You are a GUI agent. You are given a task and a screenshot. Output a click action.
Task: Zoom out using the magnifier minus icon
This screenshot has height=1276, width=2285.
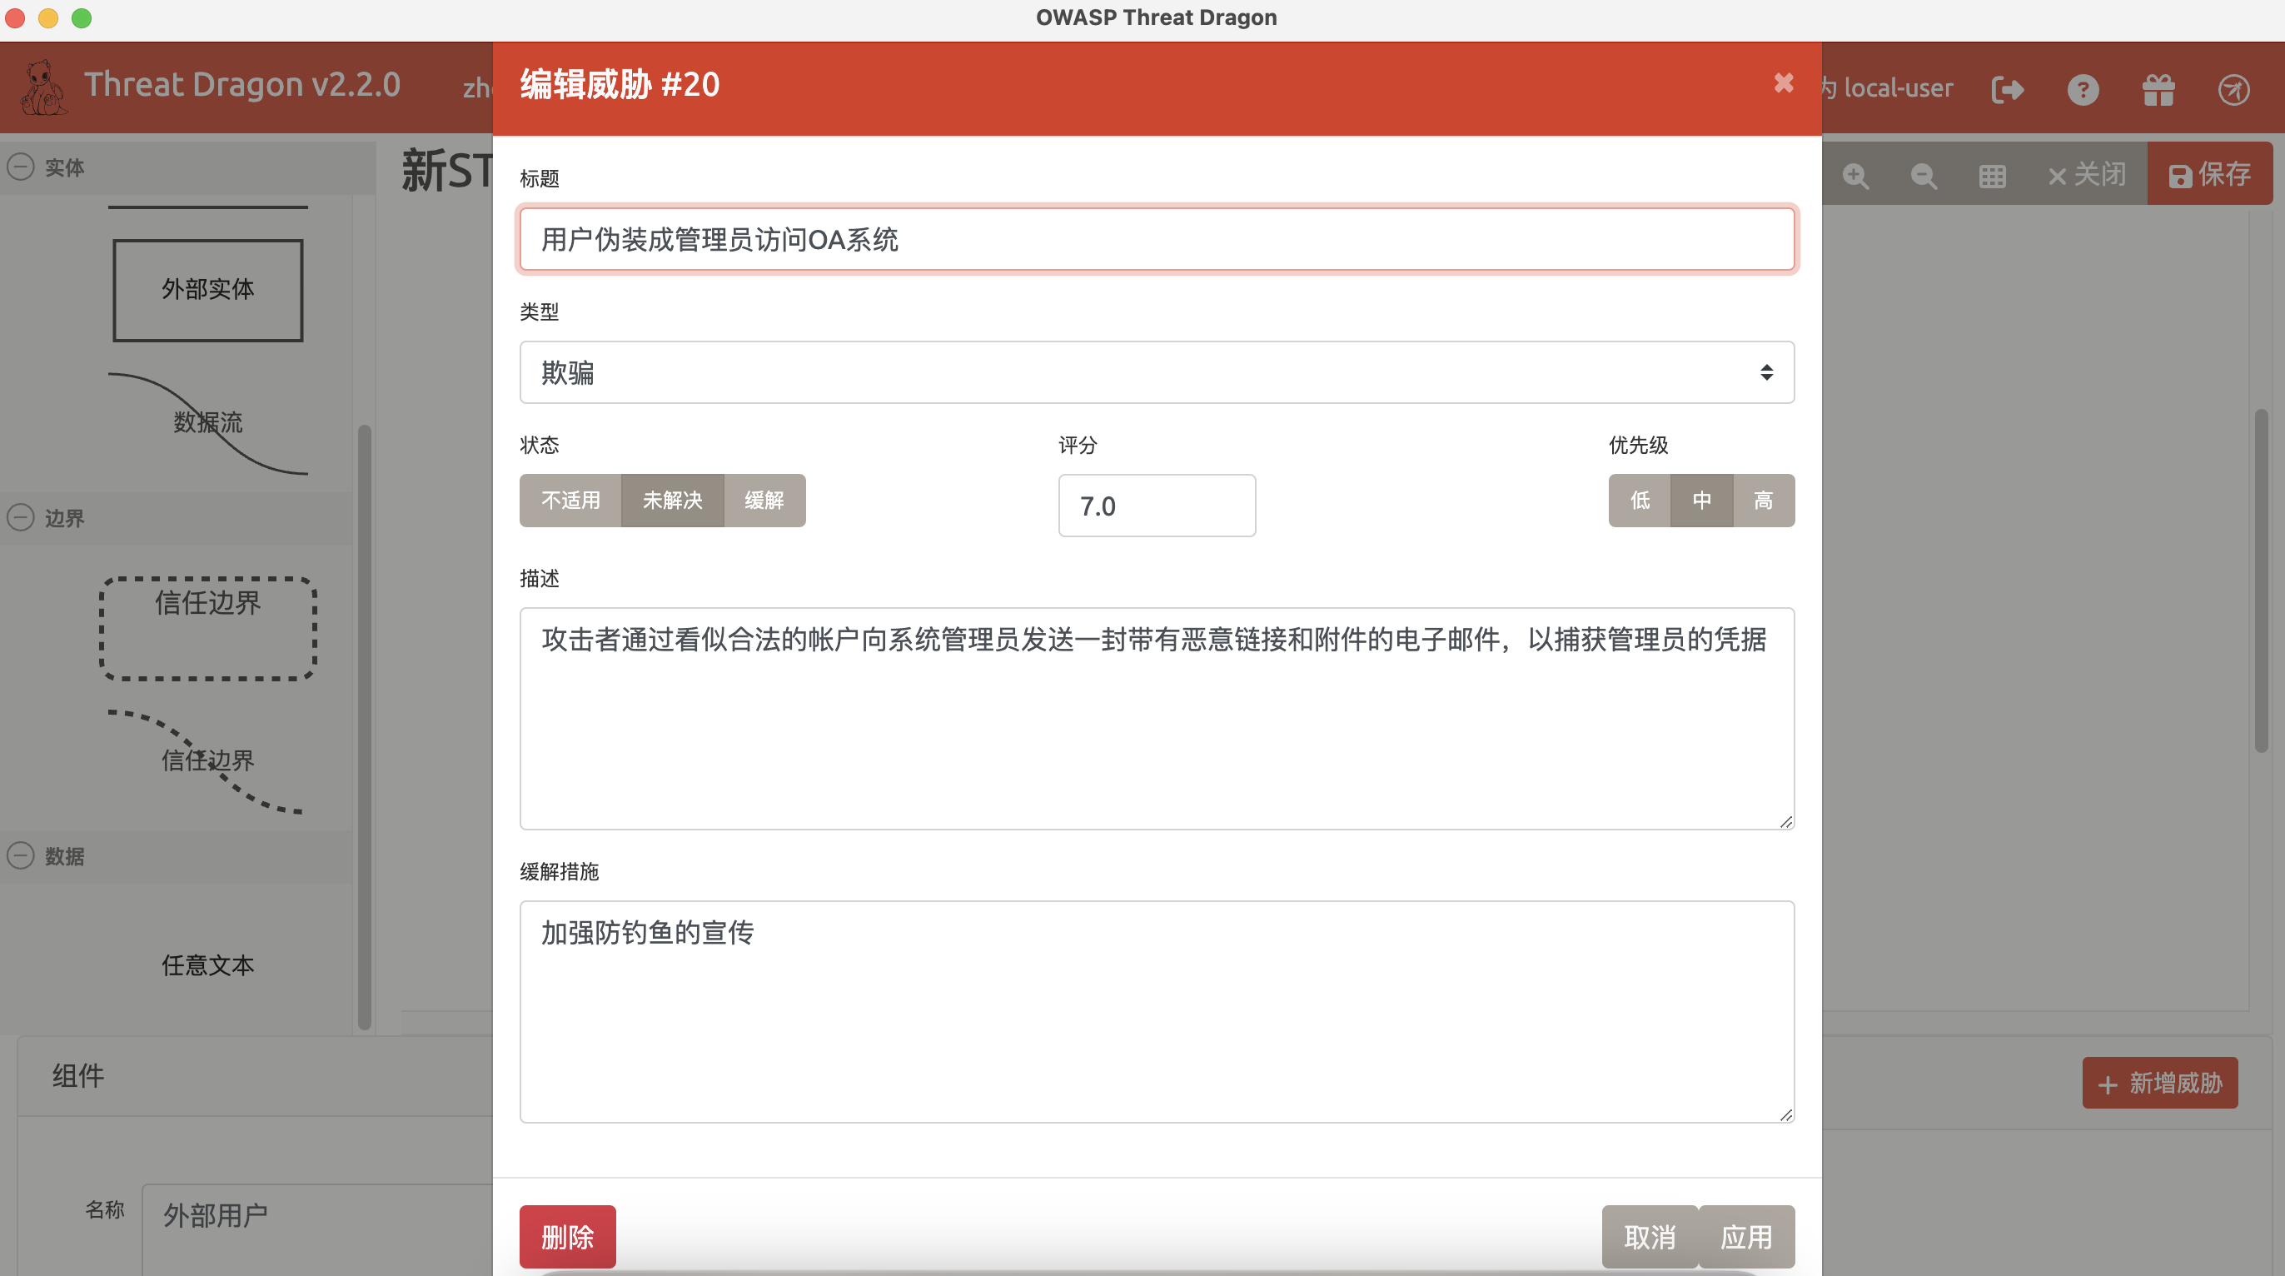tap(1923, 175)
